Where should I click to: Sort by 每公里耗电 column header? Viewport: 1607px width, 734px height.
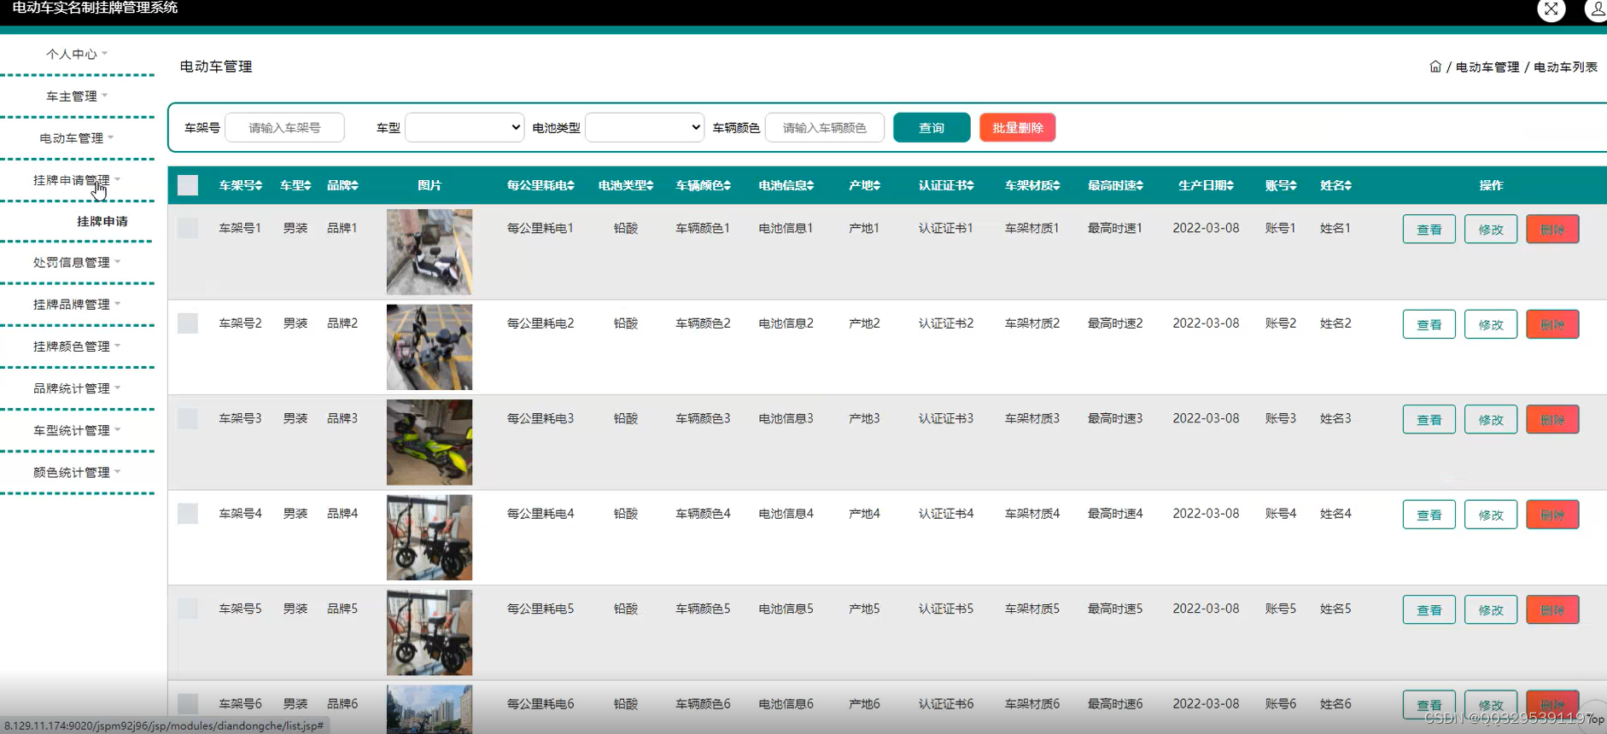pos(541,185)
